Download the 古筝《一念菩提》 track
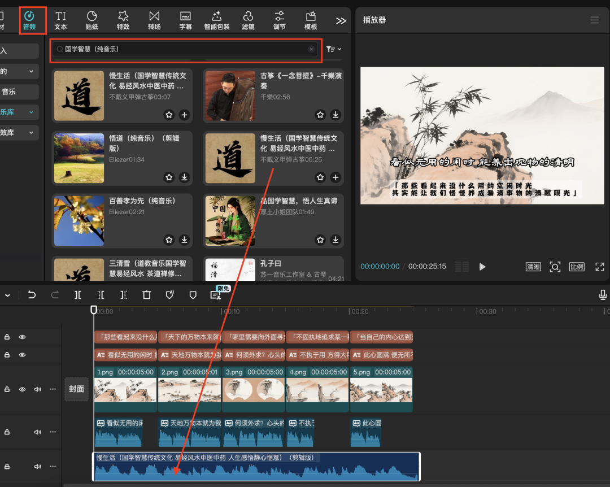The height and width of the screenshot is (487, 610). (335, 115)
